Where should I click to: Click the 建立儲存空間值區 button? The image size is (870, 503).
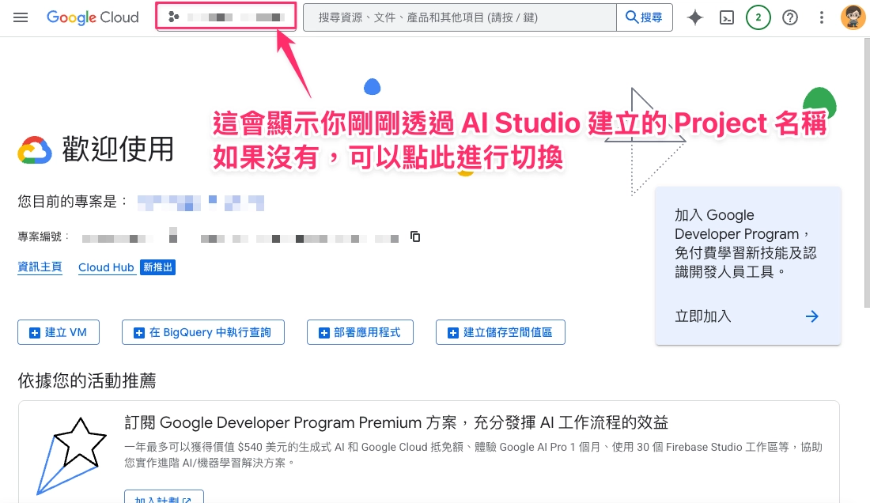point(501,332)
